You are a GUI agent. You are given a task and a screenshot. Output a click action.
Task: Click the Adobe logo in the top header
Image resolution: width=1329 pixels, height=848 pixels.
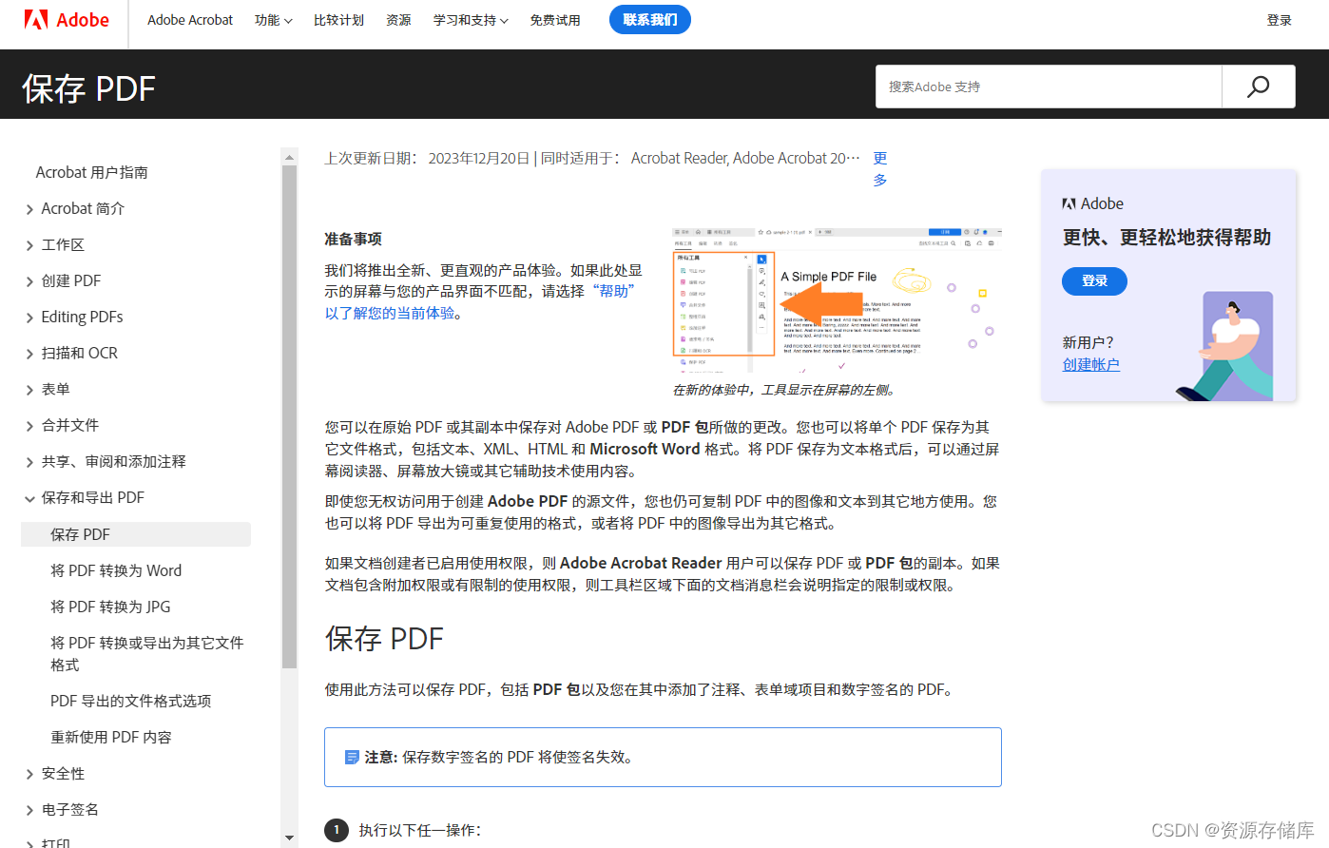tap(65, 19)
